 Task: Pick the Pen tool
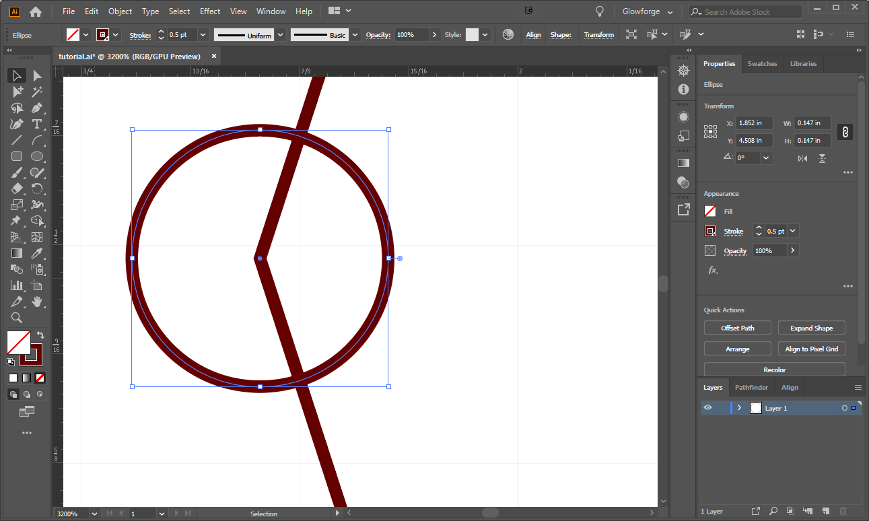pos(37,108)
